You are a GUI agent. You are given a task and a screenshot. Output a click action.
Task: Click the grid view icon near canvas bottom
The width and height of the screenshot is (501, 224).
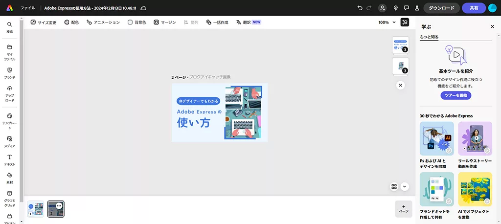[394, 186]
